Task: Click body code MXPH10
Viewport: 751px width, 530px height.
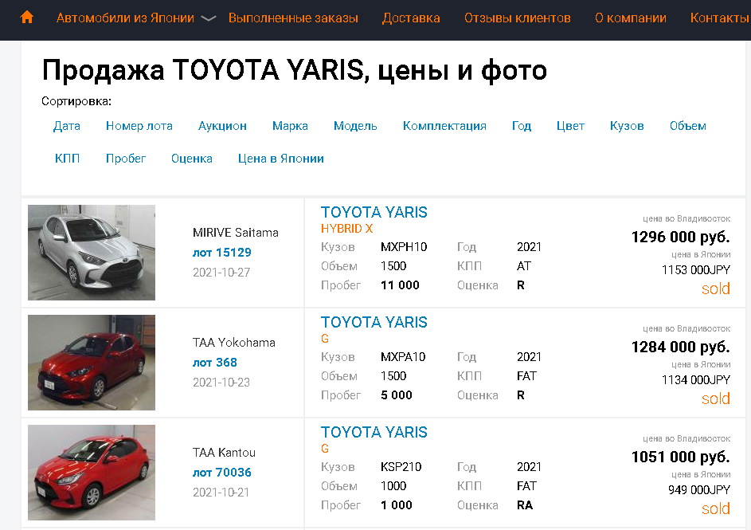Action: pyautogui.click(x=404, y=247)
